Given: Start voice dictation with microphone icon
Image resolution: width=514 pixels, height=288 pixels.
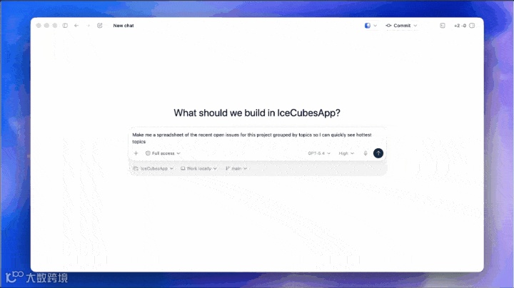Looking at the screenshot, I should pyautogui.click(x=366, y=153).
